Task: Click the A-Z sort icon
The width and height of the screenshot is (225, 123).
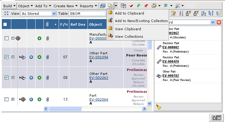Action: coord(181,14)
